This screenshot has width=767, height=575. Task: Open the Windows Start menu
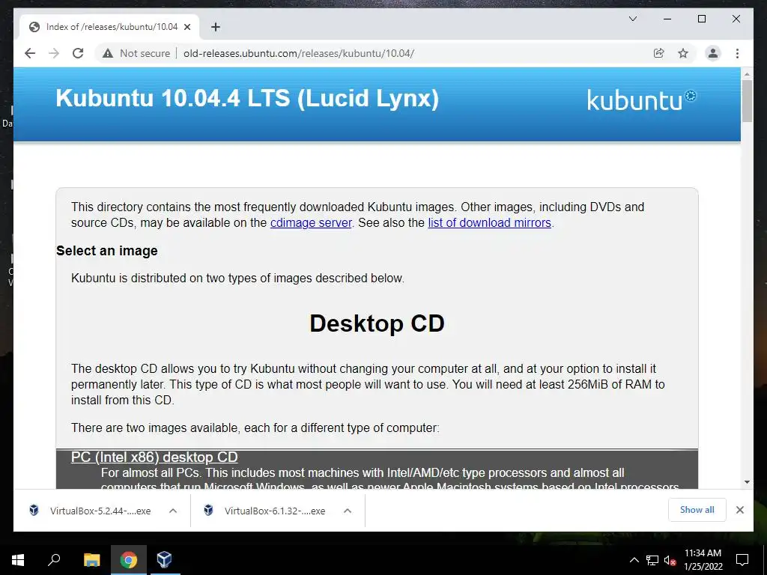pos(18,560)
